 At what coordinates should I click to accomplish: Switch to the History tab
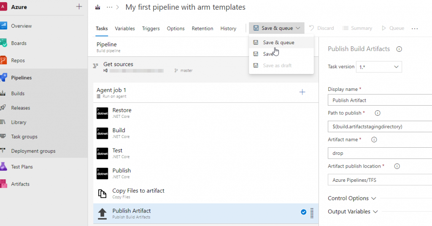pos(228,28)
